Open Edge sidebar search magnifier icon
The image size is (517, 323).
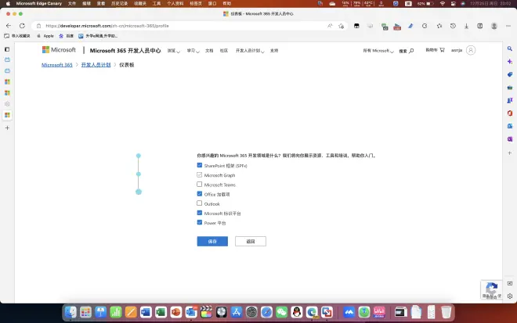click(510, 48)
